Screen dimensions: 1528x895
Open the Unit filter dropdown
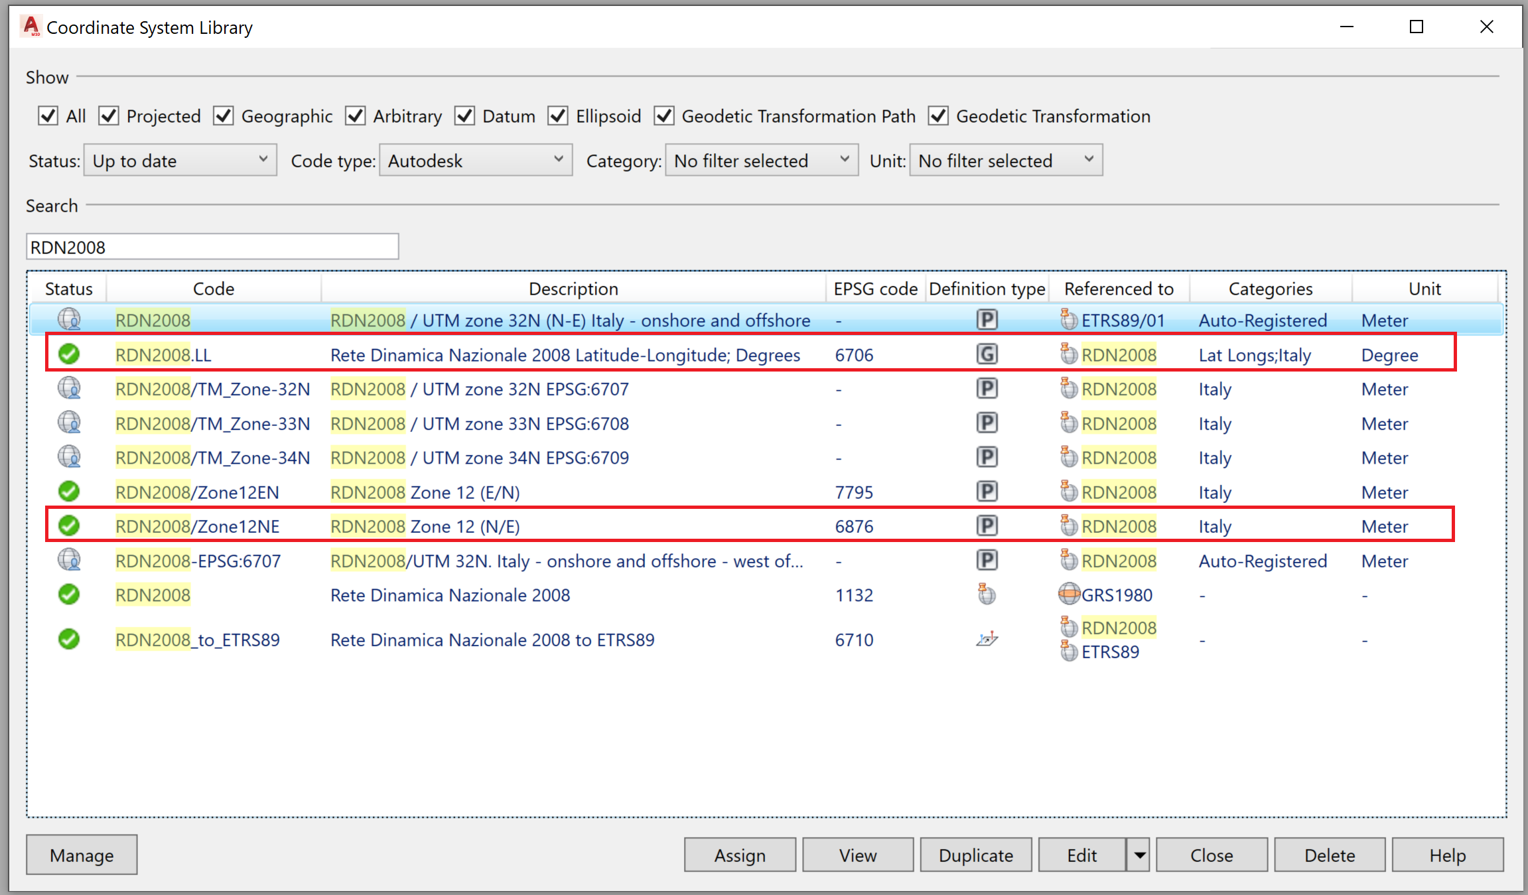pyautogui.click(x=1006, y=161)
